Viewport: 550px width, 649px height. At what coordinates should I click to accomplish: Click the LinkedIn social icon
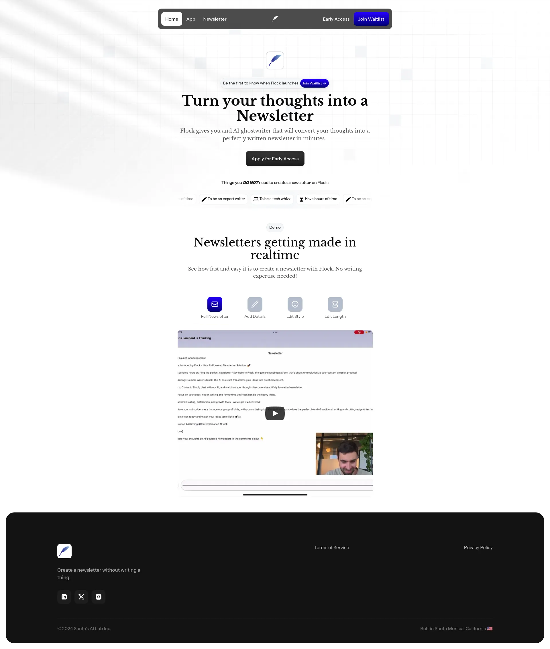pos(64,597)
